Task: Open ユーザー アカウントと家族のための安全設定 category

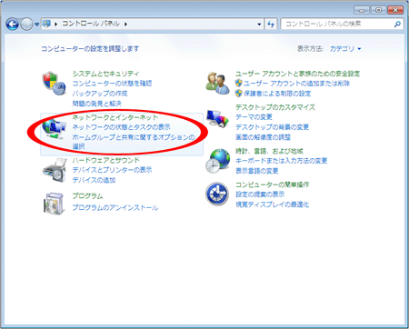Action: 297,74
